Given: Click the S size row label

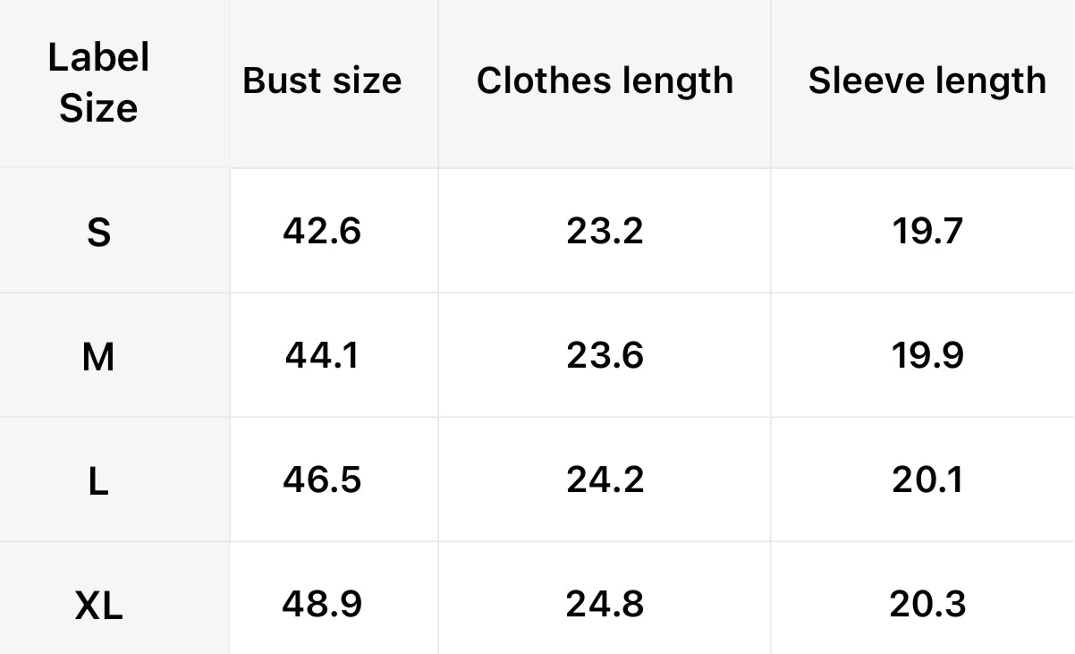Looking at the screenshot, I should (x=98, y=233).
